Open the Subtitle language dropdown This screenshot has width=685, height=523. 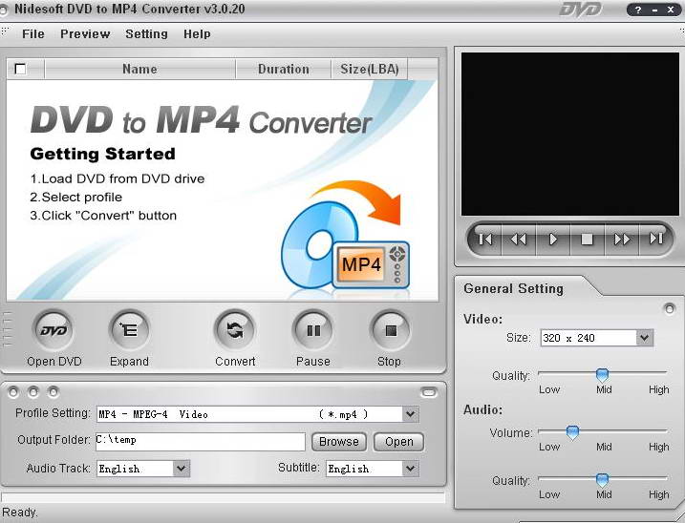click(x=410, y=469)
